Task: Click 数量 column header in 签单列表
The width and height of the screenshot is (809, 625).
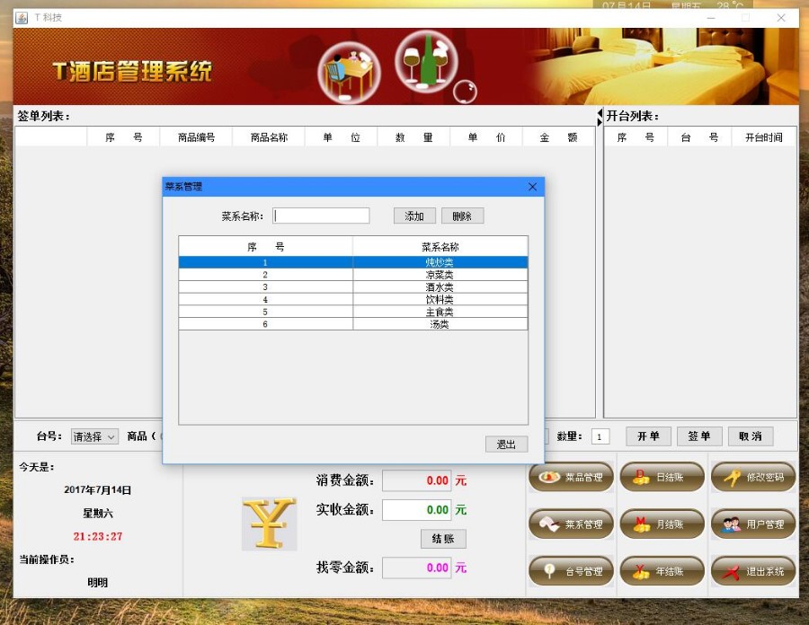Action: pos(413,137)
